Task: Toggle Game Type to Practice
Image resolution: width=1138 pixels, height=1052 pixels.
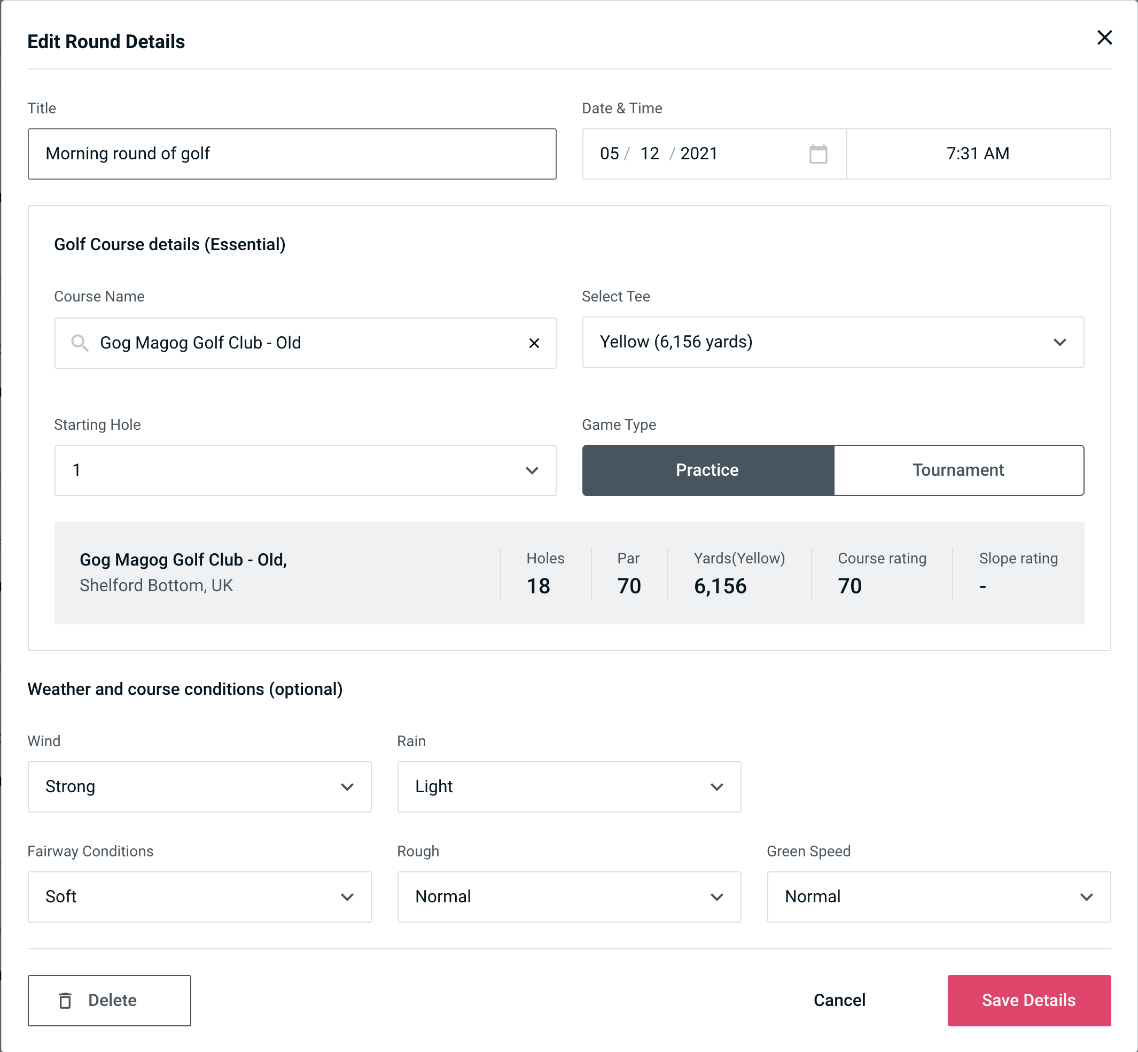Action: [708, 470]
